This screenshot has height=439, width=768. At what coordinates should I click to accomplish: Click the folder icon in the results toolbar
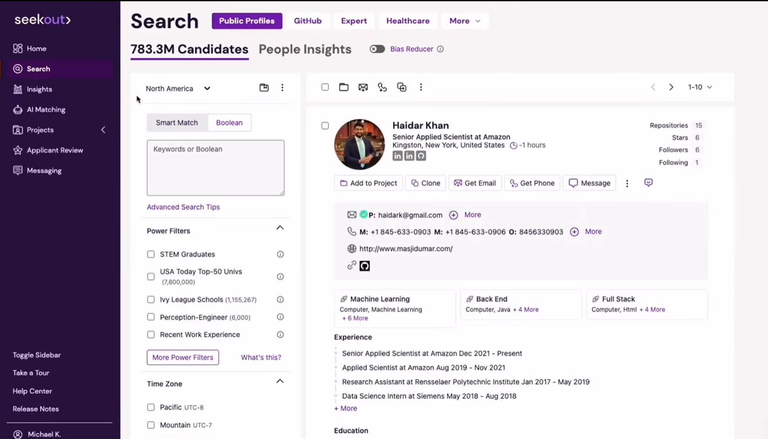click(x=344, y=87)
